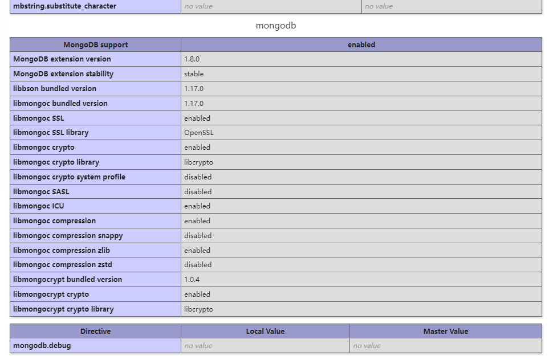Select "libmongocrypt bundled version" label
Viewport: 553px width, 356px height.
click(x=67, y=280)
